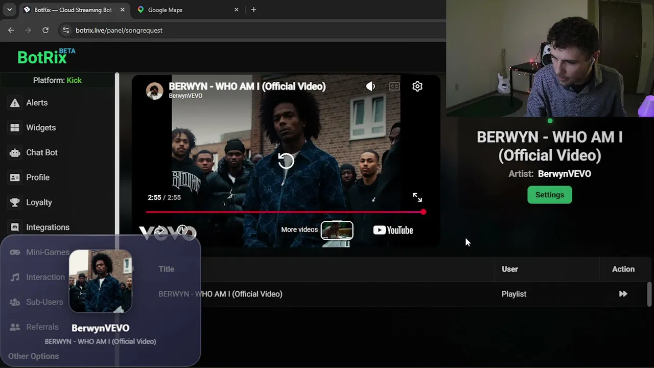This screenshot has height=368, width=654.
Task: Click the User column header
Action: tap(510, 269)
